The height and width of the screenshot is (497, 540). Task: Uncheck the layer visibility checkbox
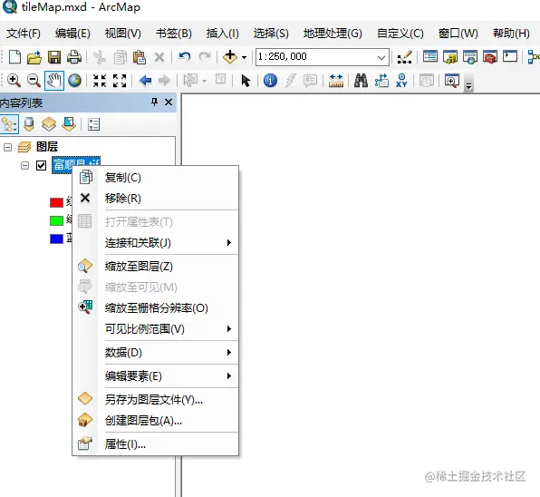point(41,165)
